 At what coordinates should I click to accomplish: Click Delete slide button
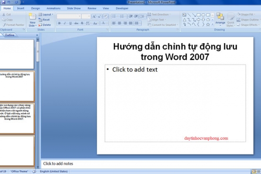44,25
